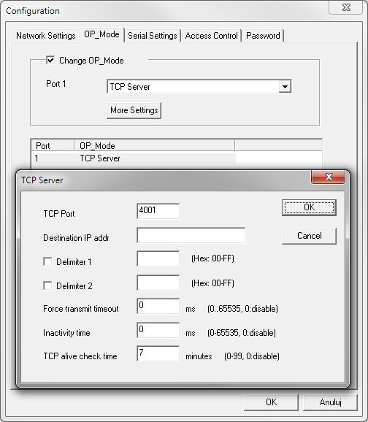Click the TCP Port input field

coord(158,211)
